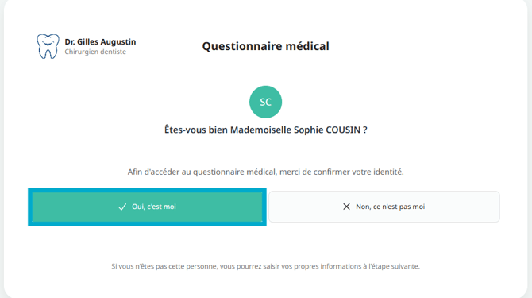This screenshot has width=532, height=298.
Task: Click the "Afin d'accéder au questionnaire" instruction
Action: 266,172
